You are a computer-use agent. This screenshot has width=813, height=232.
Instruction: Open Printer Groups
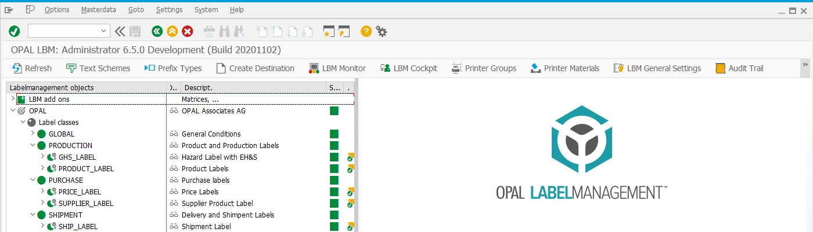[x=484, y=68]
